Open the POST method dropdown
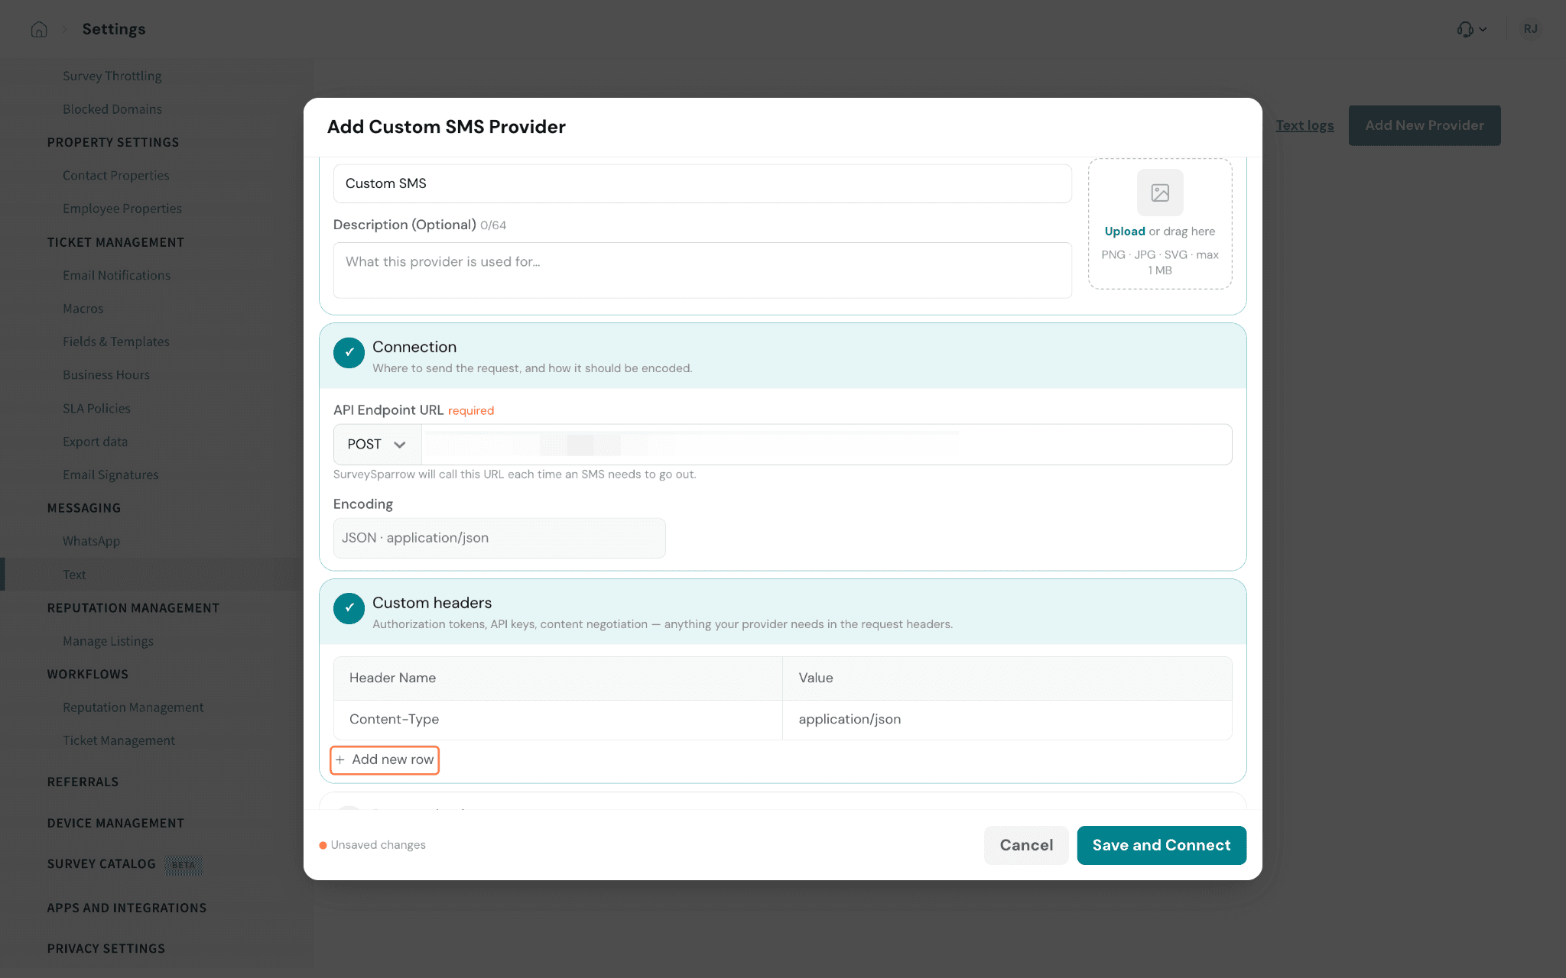Screen dimensions: 1566x978 [377, 445]
